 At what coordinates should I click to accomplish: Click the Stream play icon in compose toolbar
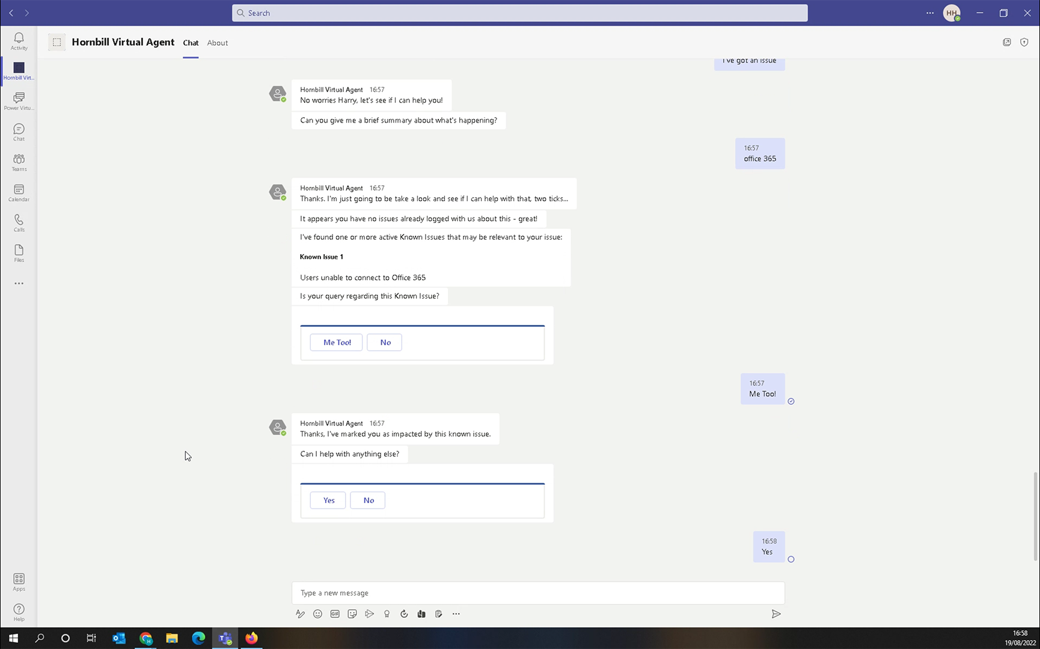coord(370,614)
